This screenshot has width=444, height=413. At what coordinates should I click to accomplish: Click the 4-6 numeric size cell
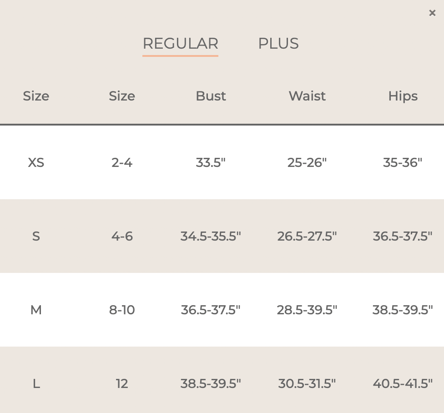pos(122,236)
